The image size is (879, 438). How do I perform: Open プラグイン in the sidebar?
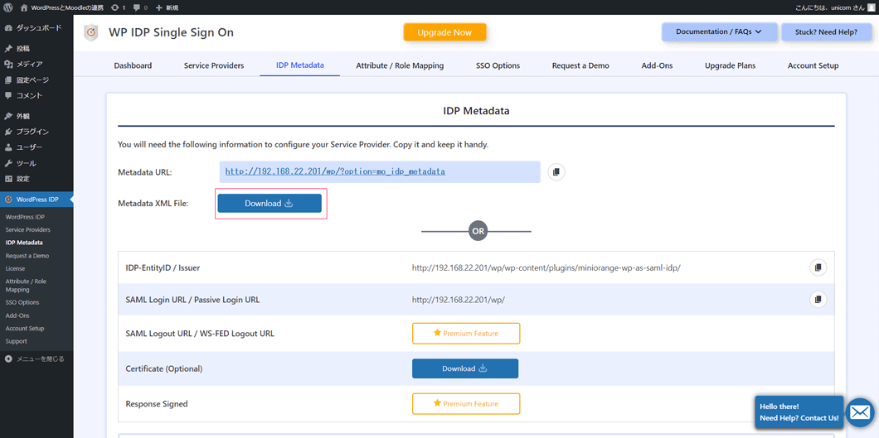36,132
